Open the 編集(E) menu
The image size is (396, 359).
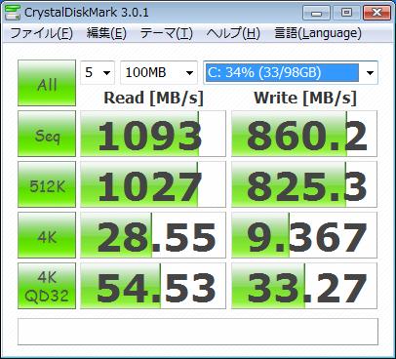coord(106,33)
